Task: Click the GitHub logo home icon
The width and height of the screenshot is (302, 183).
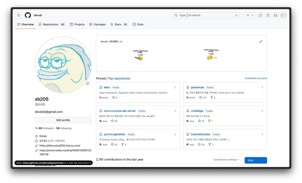Action: [28, 15]
